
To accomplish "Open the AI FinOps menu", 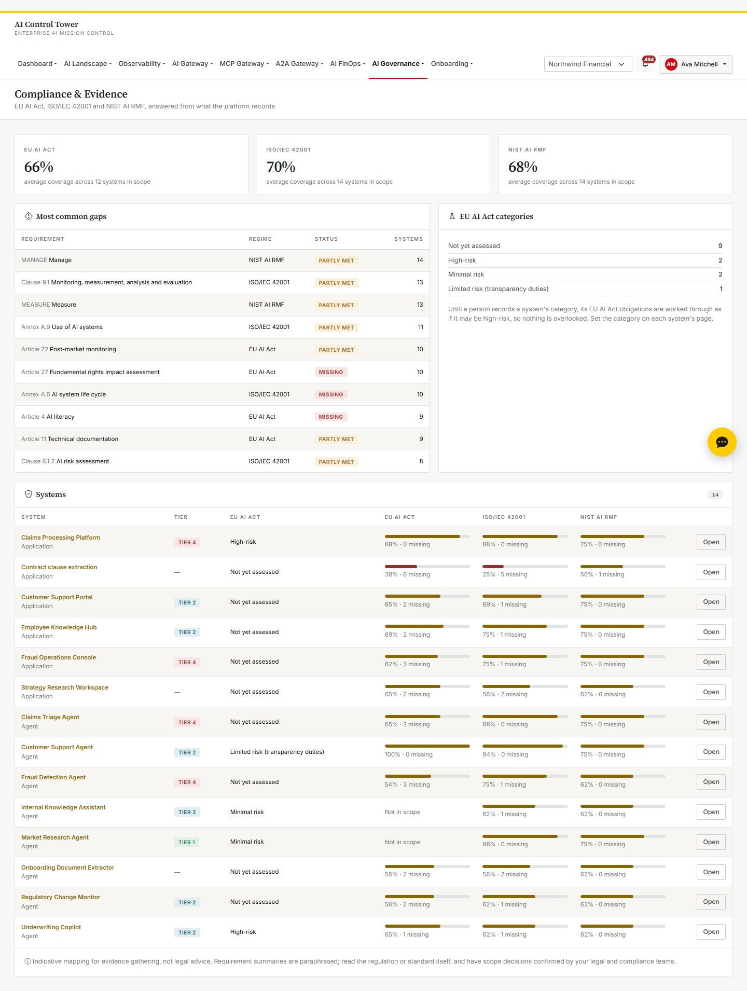I will point(348,64).
